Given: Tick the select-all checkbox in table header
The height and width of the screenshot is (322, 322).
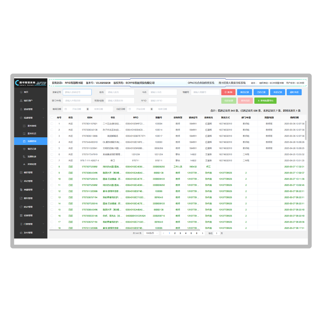Looking at the screenshot, I should 52,118.
